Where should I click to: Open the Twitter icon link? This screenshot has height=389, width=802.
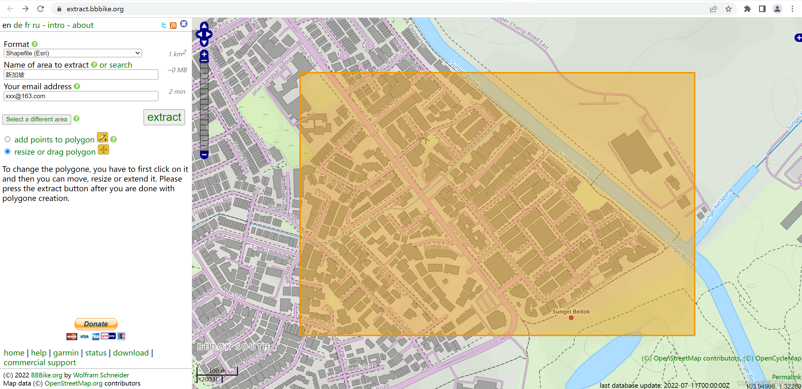[164, 25]
